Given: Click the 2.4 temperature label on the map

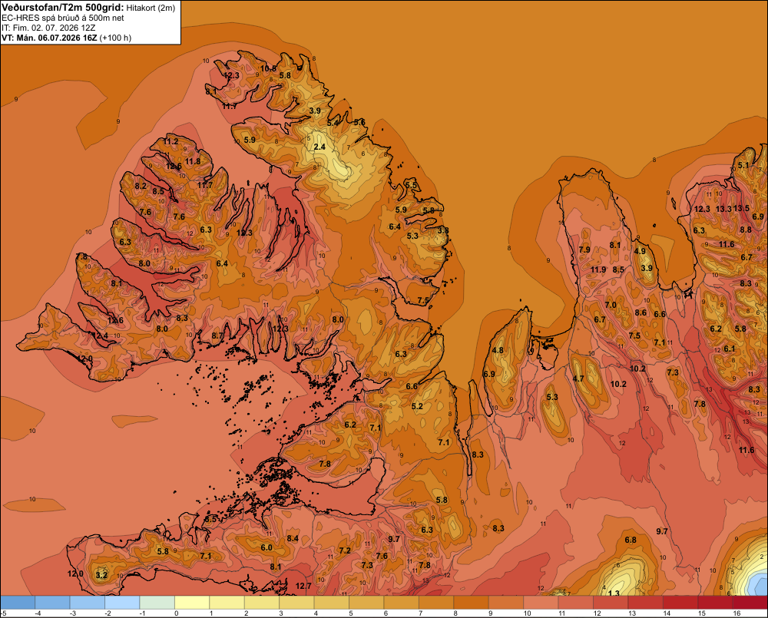Looking at the screenshot, I should coord(319,147).
